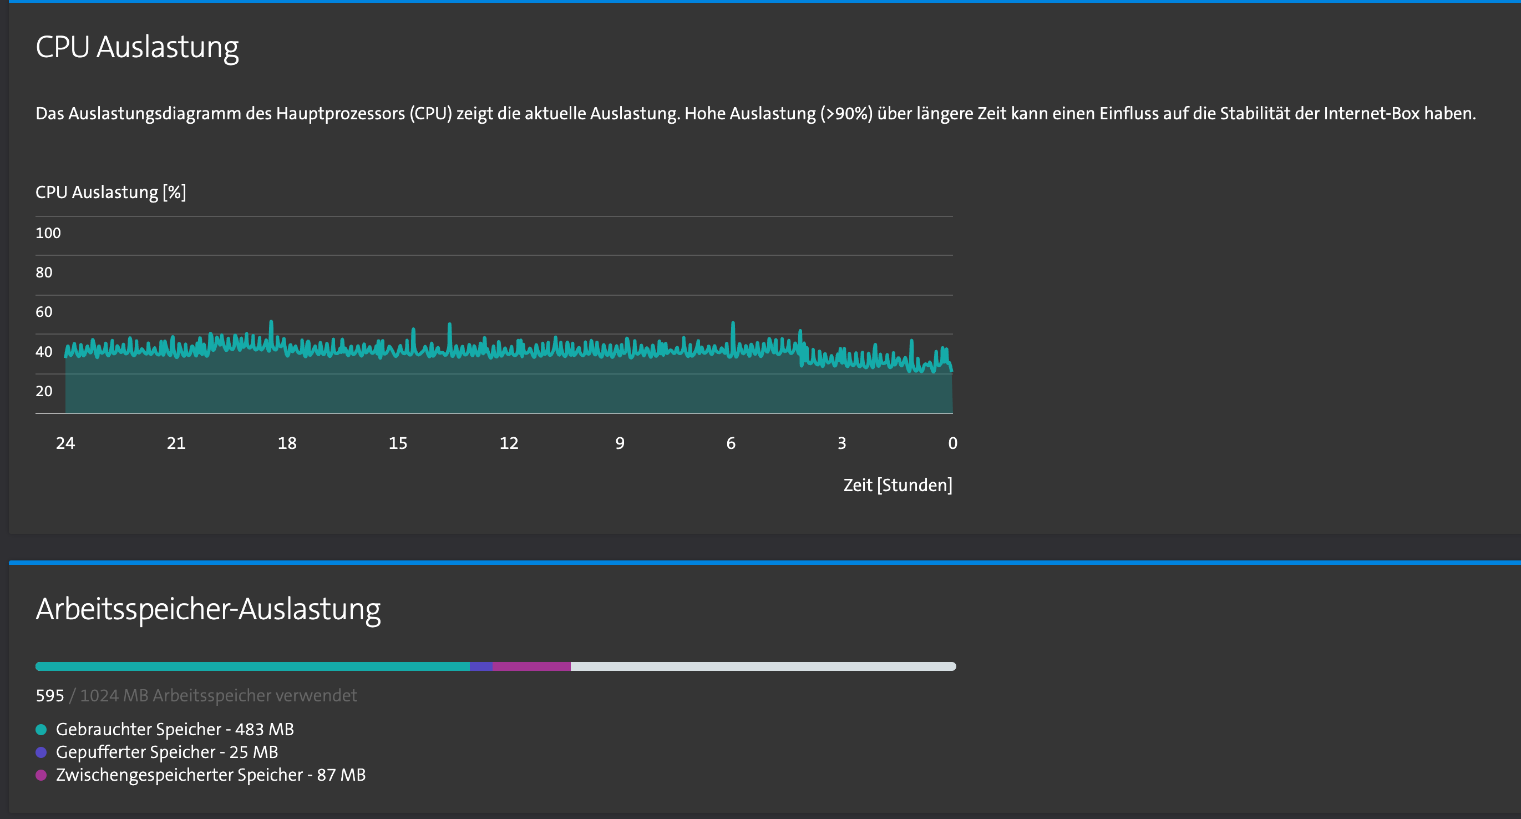The image size is (1521, 819).
Task: Click the Gebrauchter Speicher - 483 MB label
Action: 175,729
